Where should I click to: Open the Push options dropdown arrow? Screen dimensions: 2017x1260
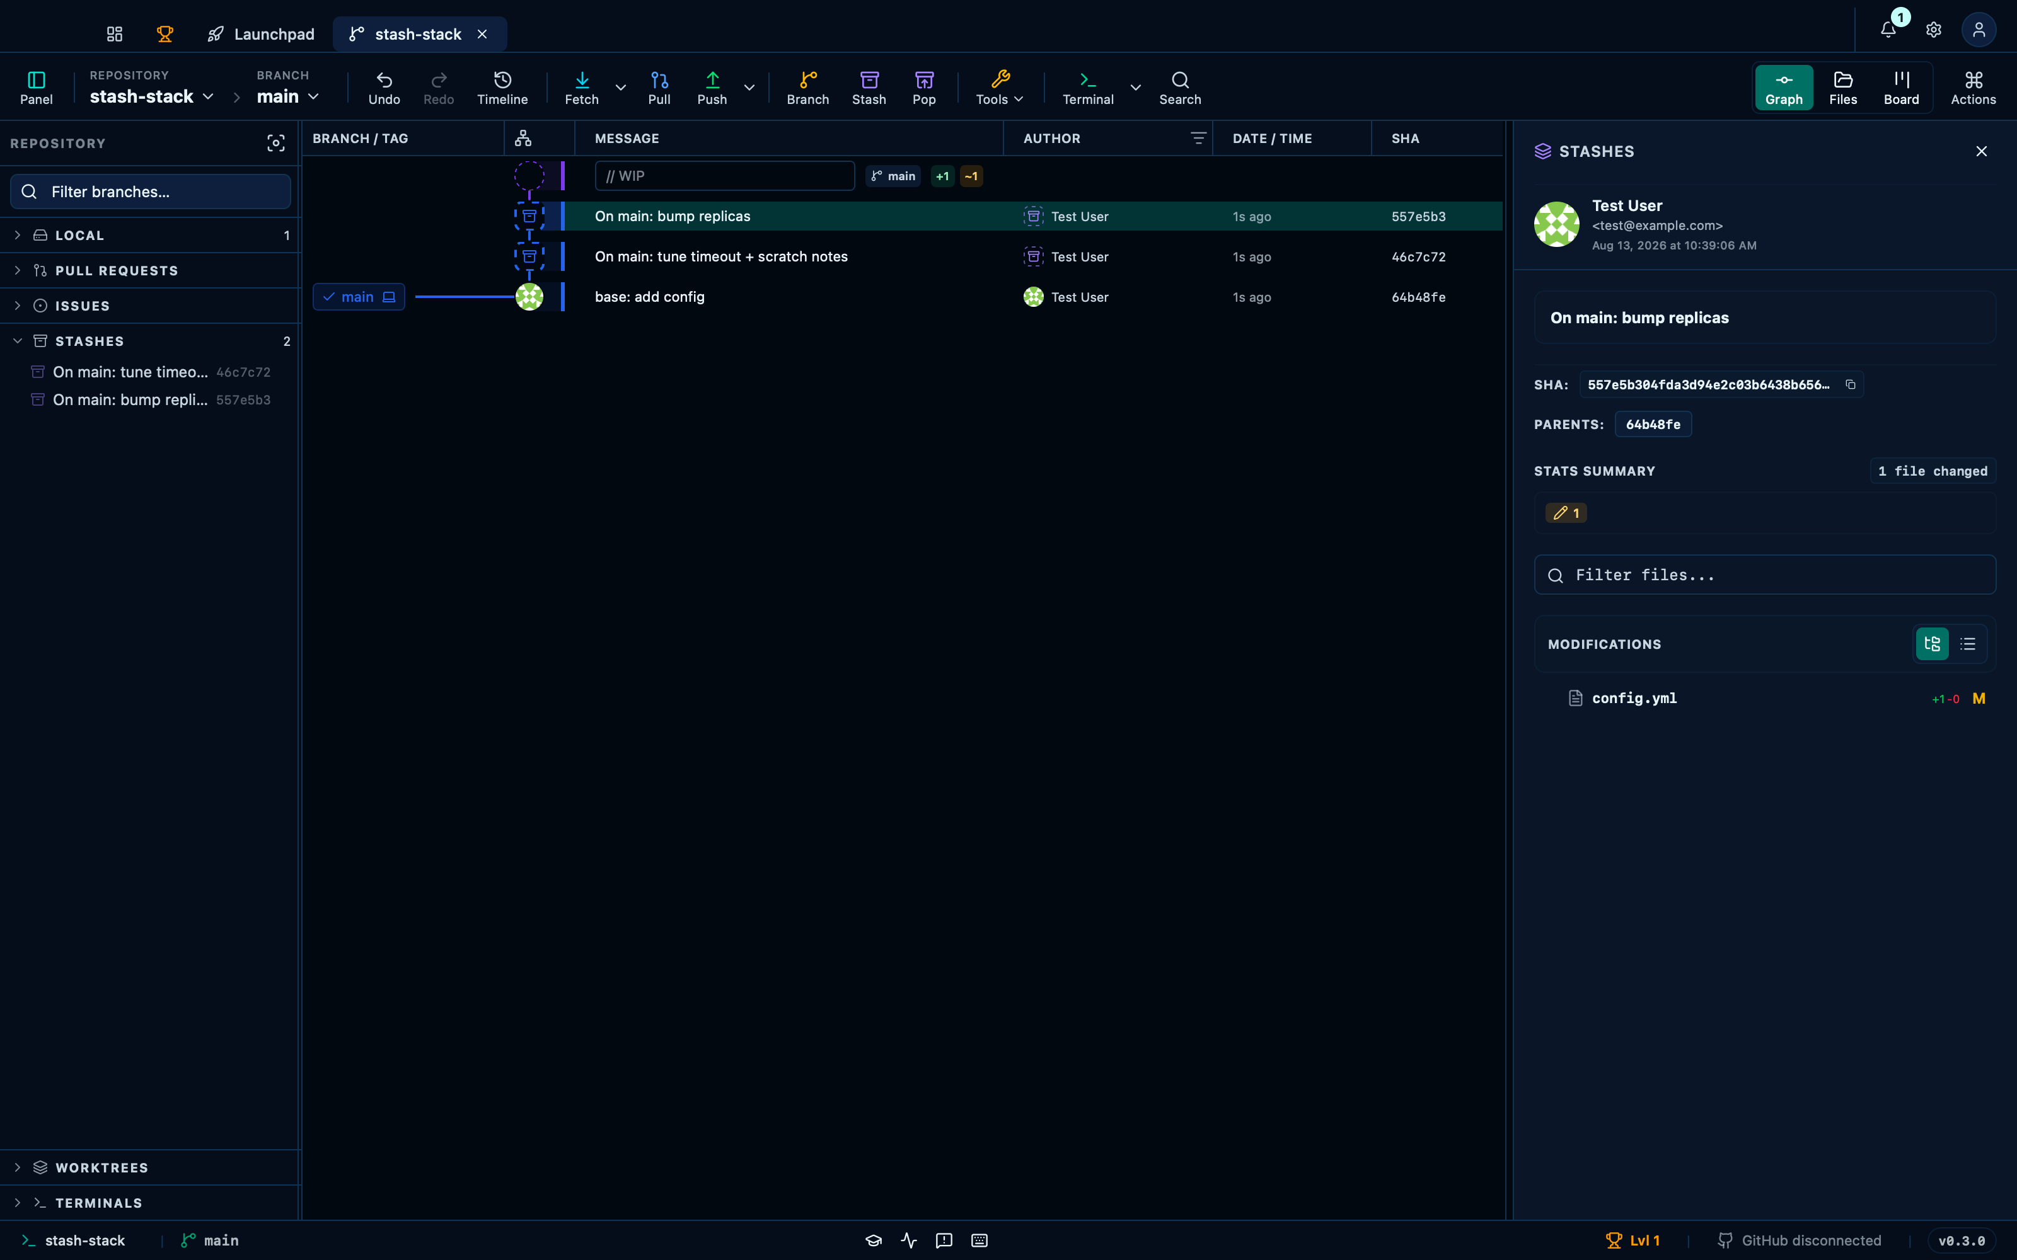tap(748, 88)
